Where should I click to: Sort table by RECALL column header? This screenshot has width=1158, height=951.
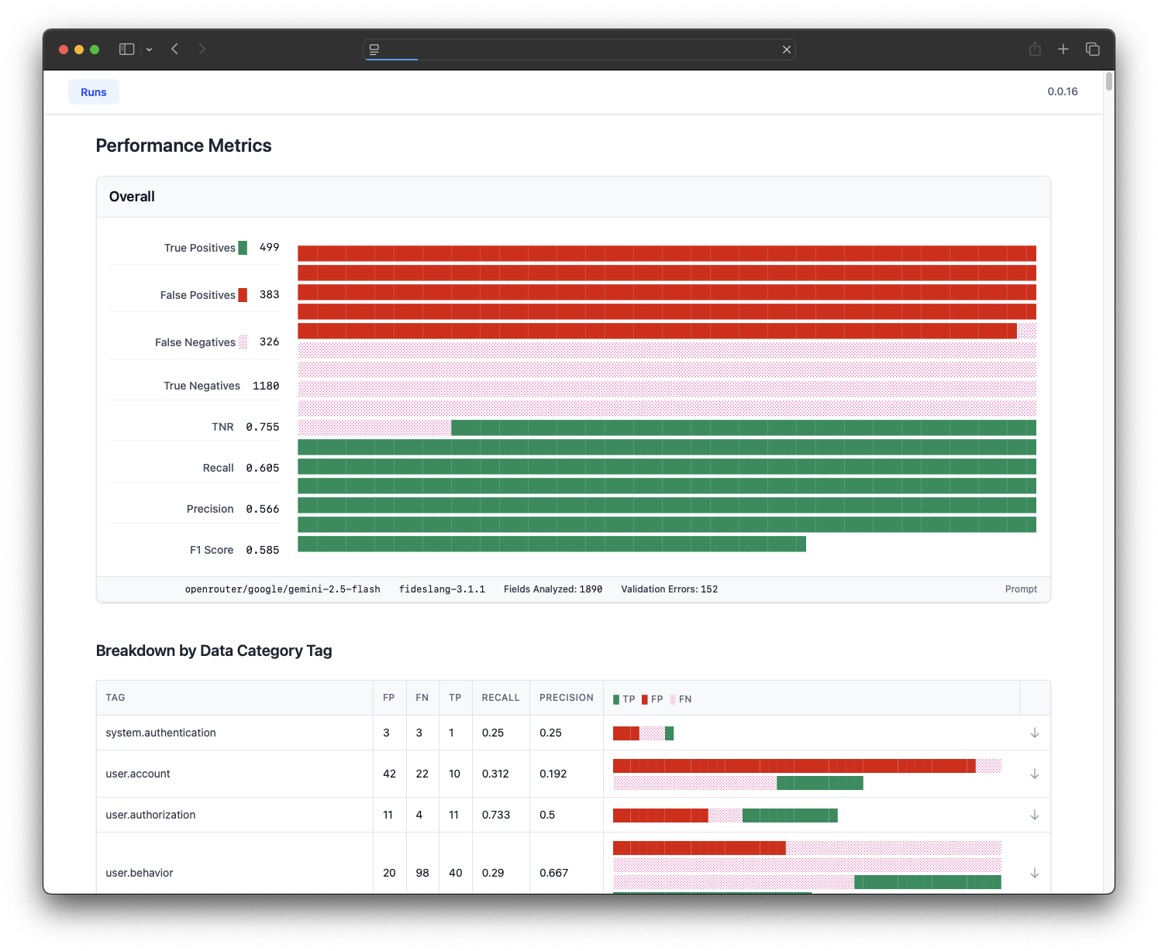point(501,698)
